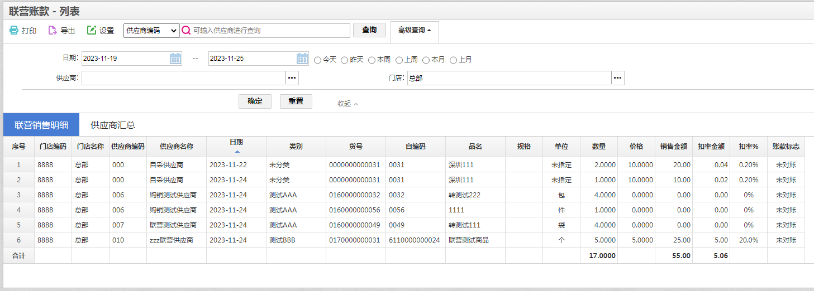Click the 查询 button
This screenshot has height=291, width=814.
369,30
